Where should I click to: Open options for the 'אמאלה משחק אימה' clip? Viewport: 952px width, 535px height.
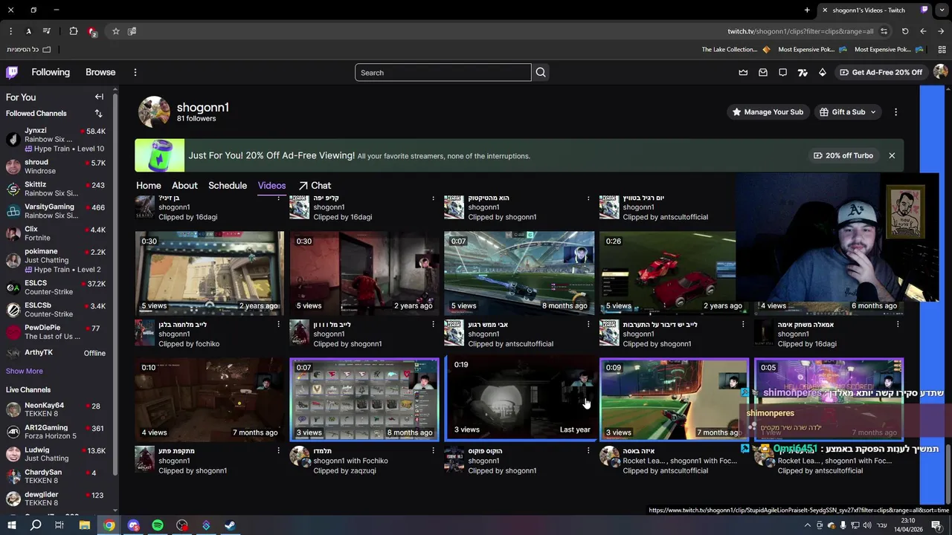pos(898,324)
